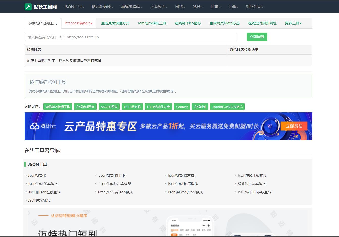The height and width of the screenshot is (237, 339).
Task: Click the JSON工具 section heading
Action: [x=37, y=164]
